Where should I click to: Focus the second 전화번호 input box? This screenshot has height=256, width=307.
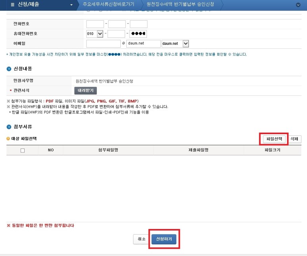coord(117,24)
